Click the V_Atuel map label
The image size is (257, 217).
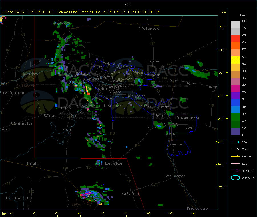tap(147, 106)
